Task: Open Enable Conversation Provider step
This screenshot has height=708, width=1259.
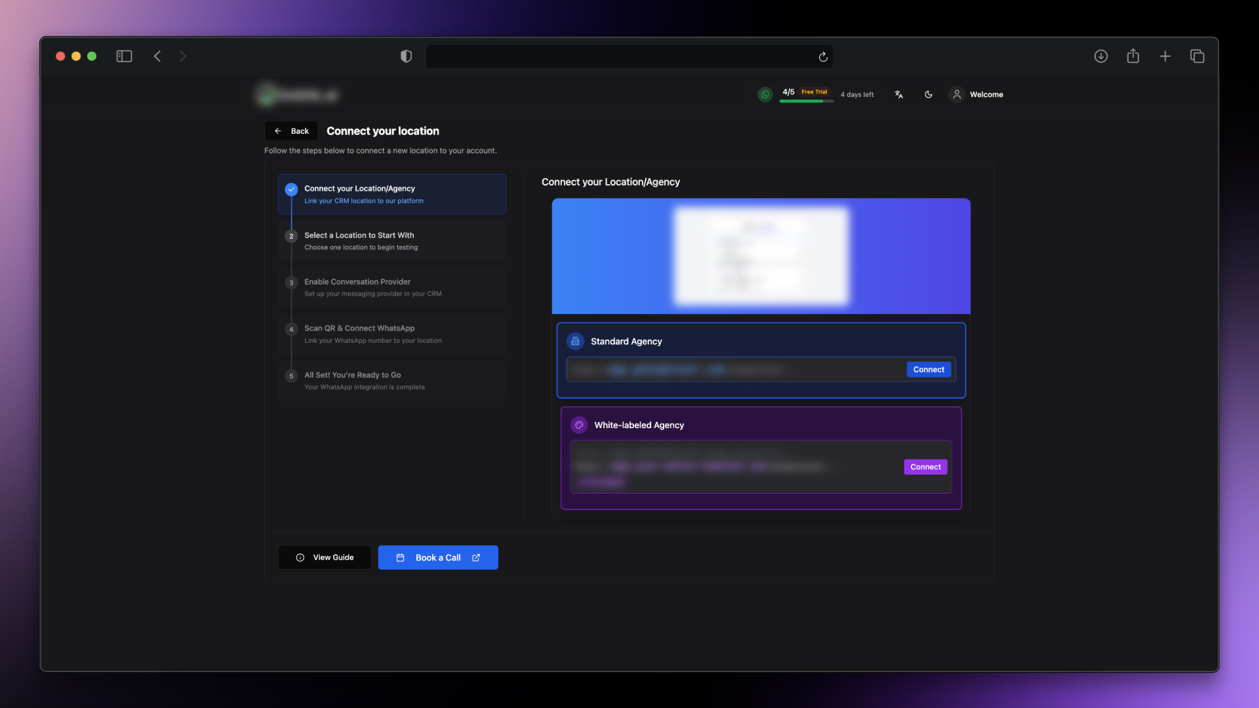Action: pos(391,287)
